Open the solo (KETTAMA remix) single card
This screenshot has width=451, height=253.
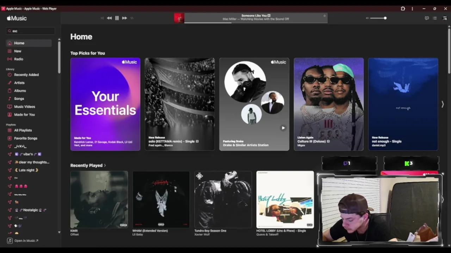click(x=180, y=104)
